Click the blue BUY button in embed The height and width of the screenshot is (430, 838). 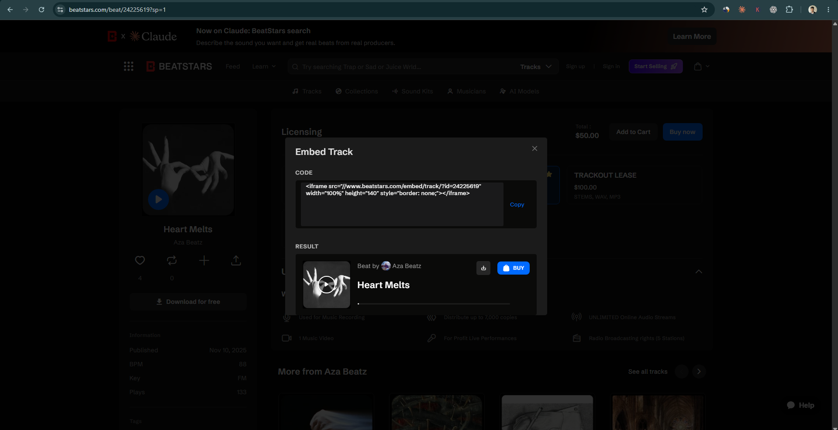click(514, 268)
